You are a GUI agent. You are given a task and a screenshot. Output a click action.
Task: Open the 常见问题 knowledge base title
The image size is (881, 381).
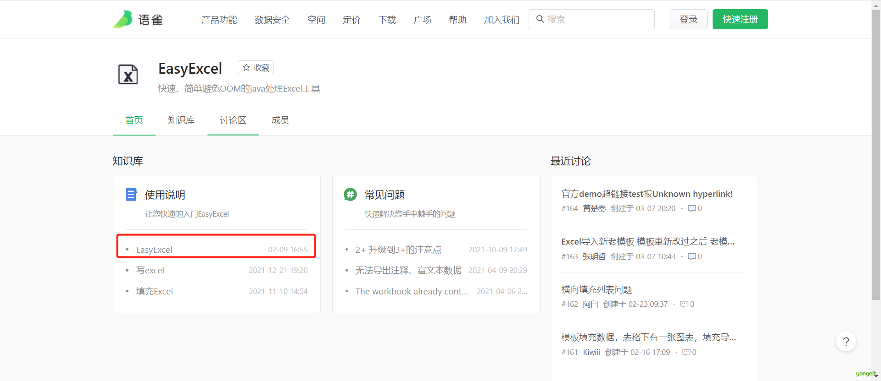[385, 195]
